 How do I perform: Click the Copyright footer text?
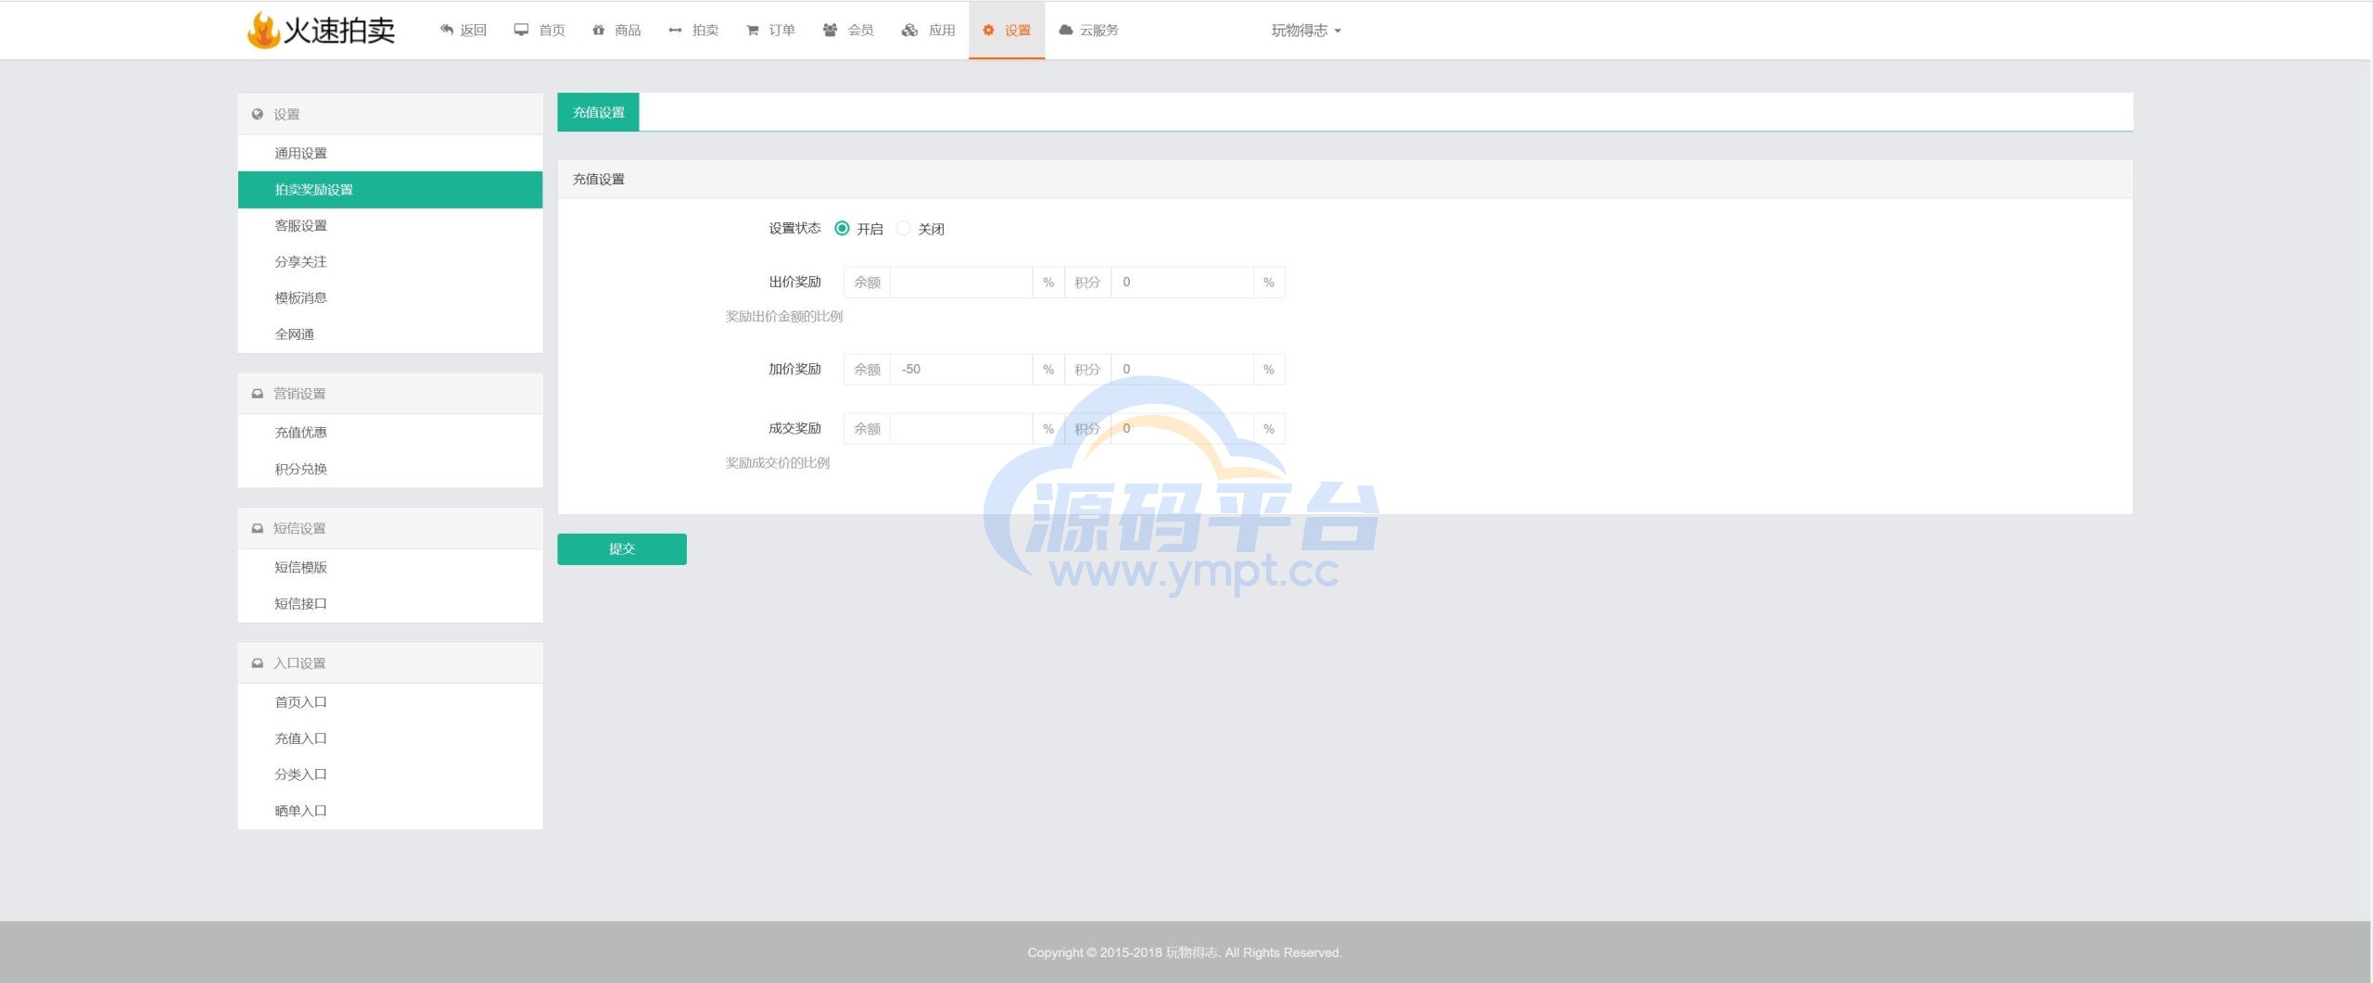point(1185,952)
